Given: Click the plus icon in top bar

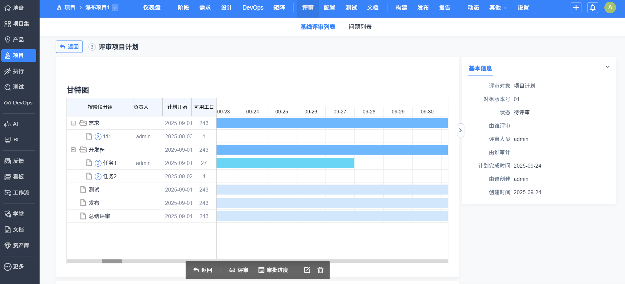Looking at the screenshot, I should coord(576,8).
